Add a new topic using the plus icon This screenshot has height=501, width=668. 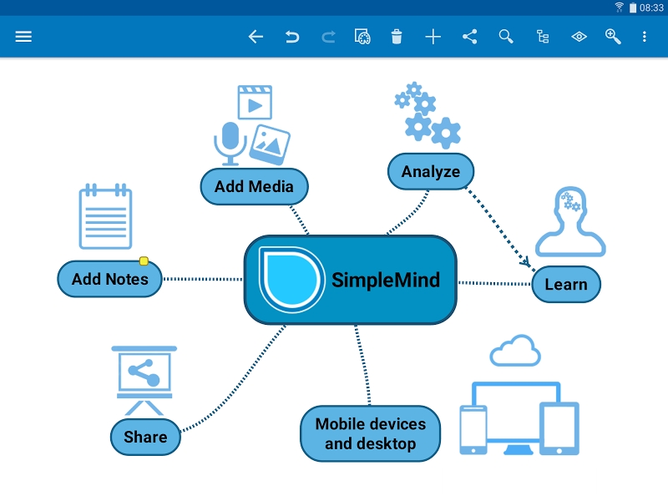[433, 37]
